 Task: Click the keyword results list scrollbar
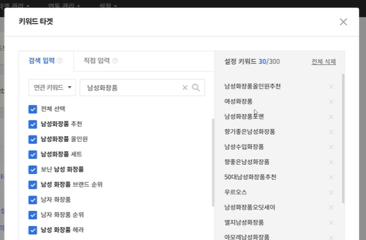(213, 162)
